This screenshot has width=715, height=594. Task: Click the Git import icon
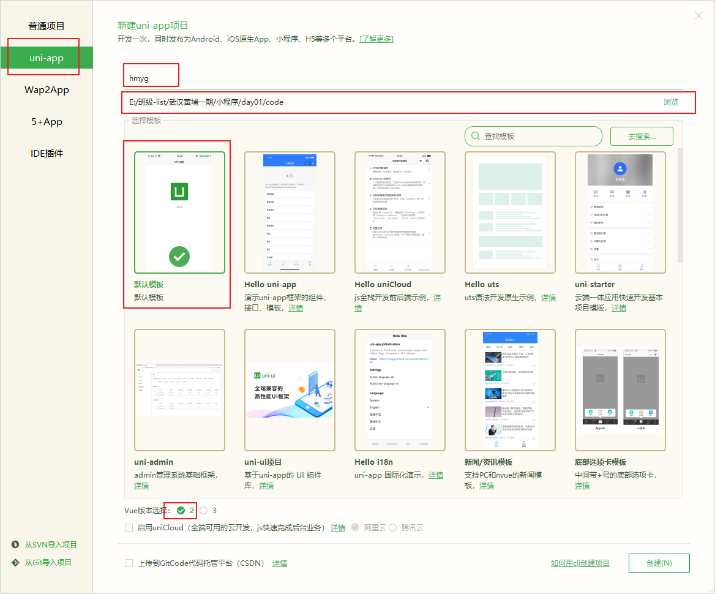point(15,563)
